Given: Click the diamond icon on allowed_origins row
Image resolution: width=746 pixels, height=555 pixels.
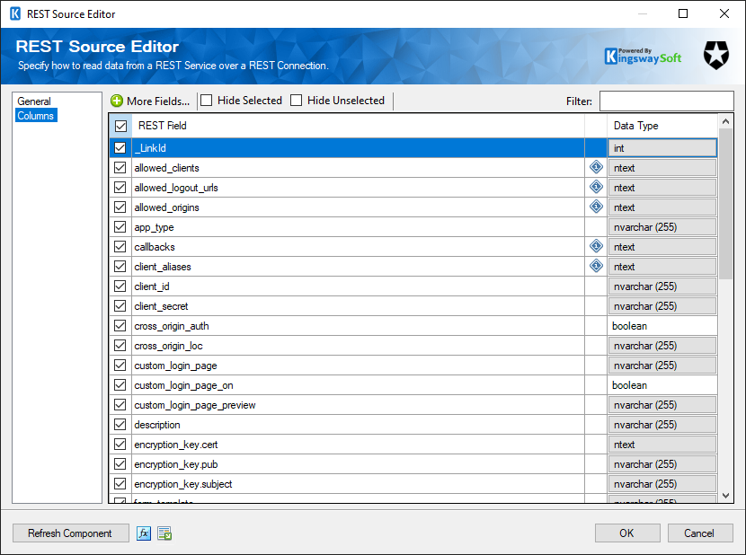Looking at the screenshot, I should click(596, 207).
